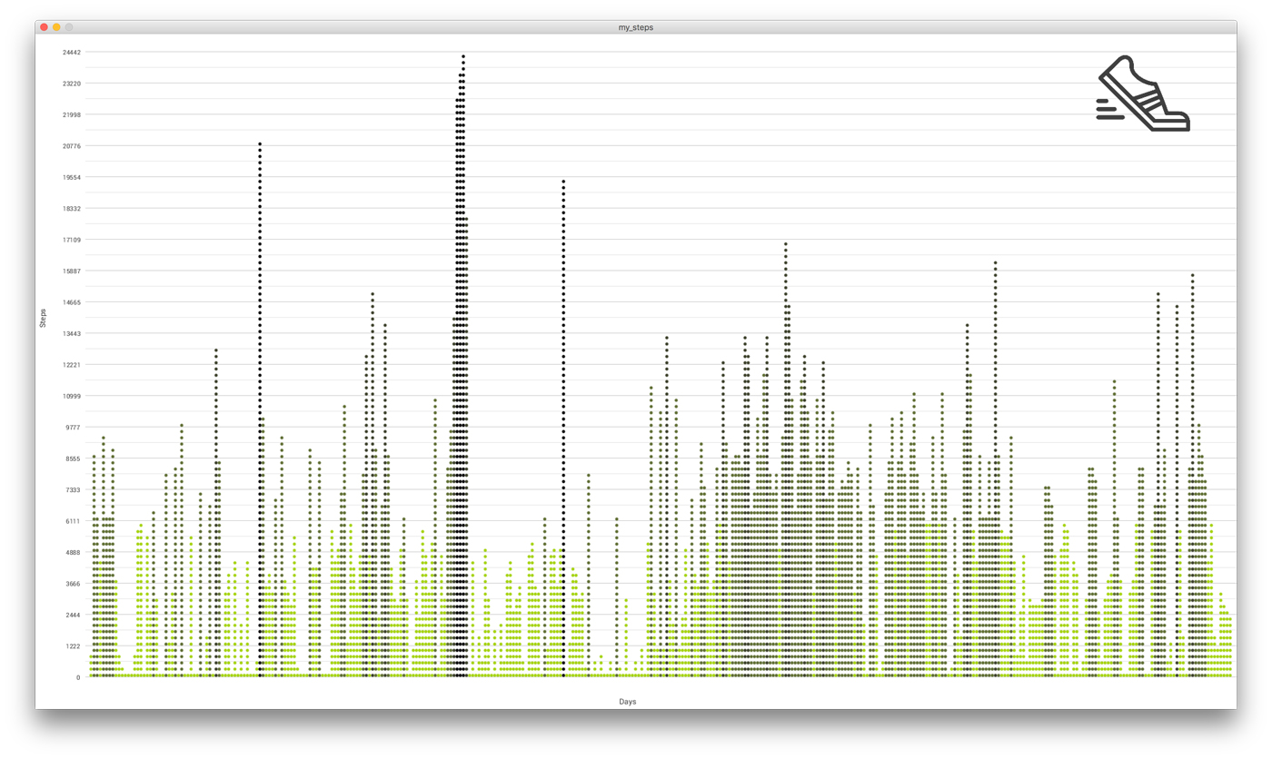Click the my_steps window title
The image size is (1272, 759).
[x=635, y=27]
